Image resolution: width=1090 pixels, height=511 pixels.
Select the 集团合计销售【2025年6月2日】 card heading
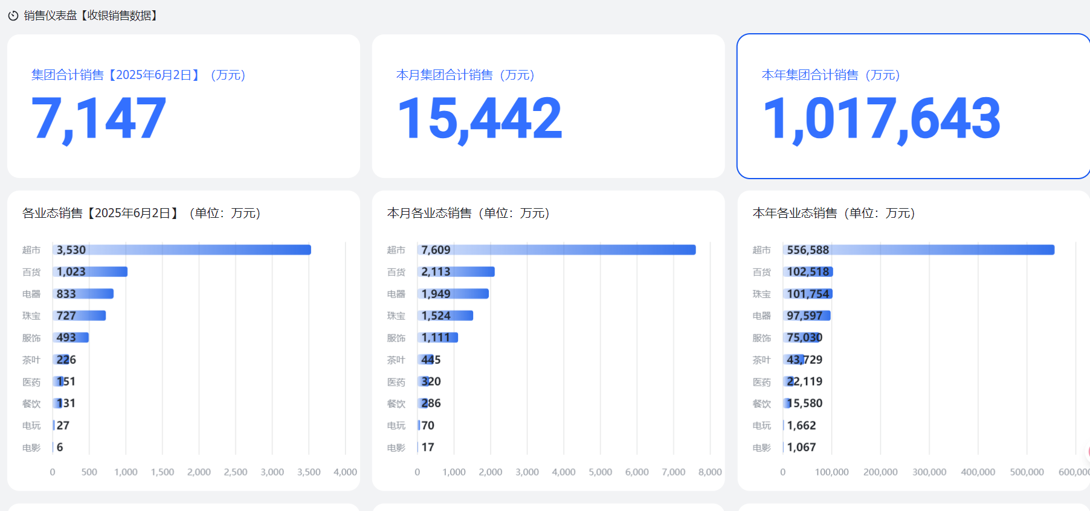pyautogui.click(x=138, y=75)
